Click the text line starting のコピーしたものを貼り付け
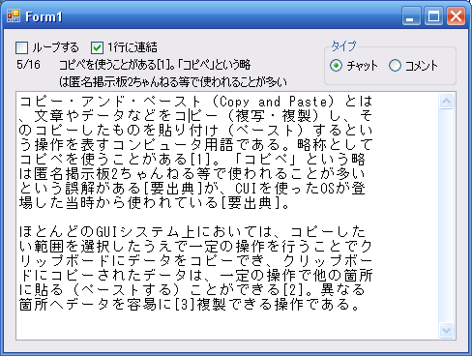472x356 pixels. tap(195, 131)
